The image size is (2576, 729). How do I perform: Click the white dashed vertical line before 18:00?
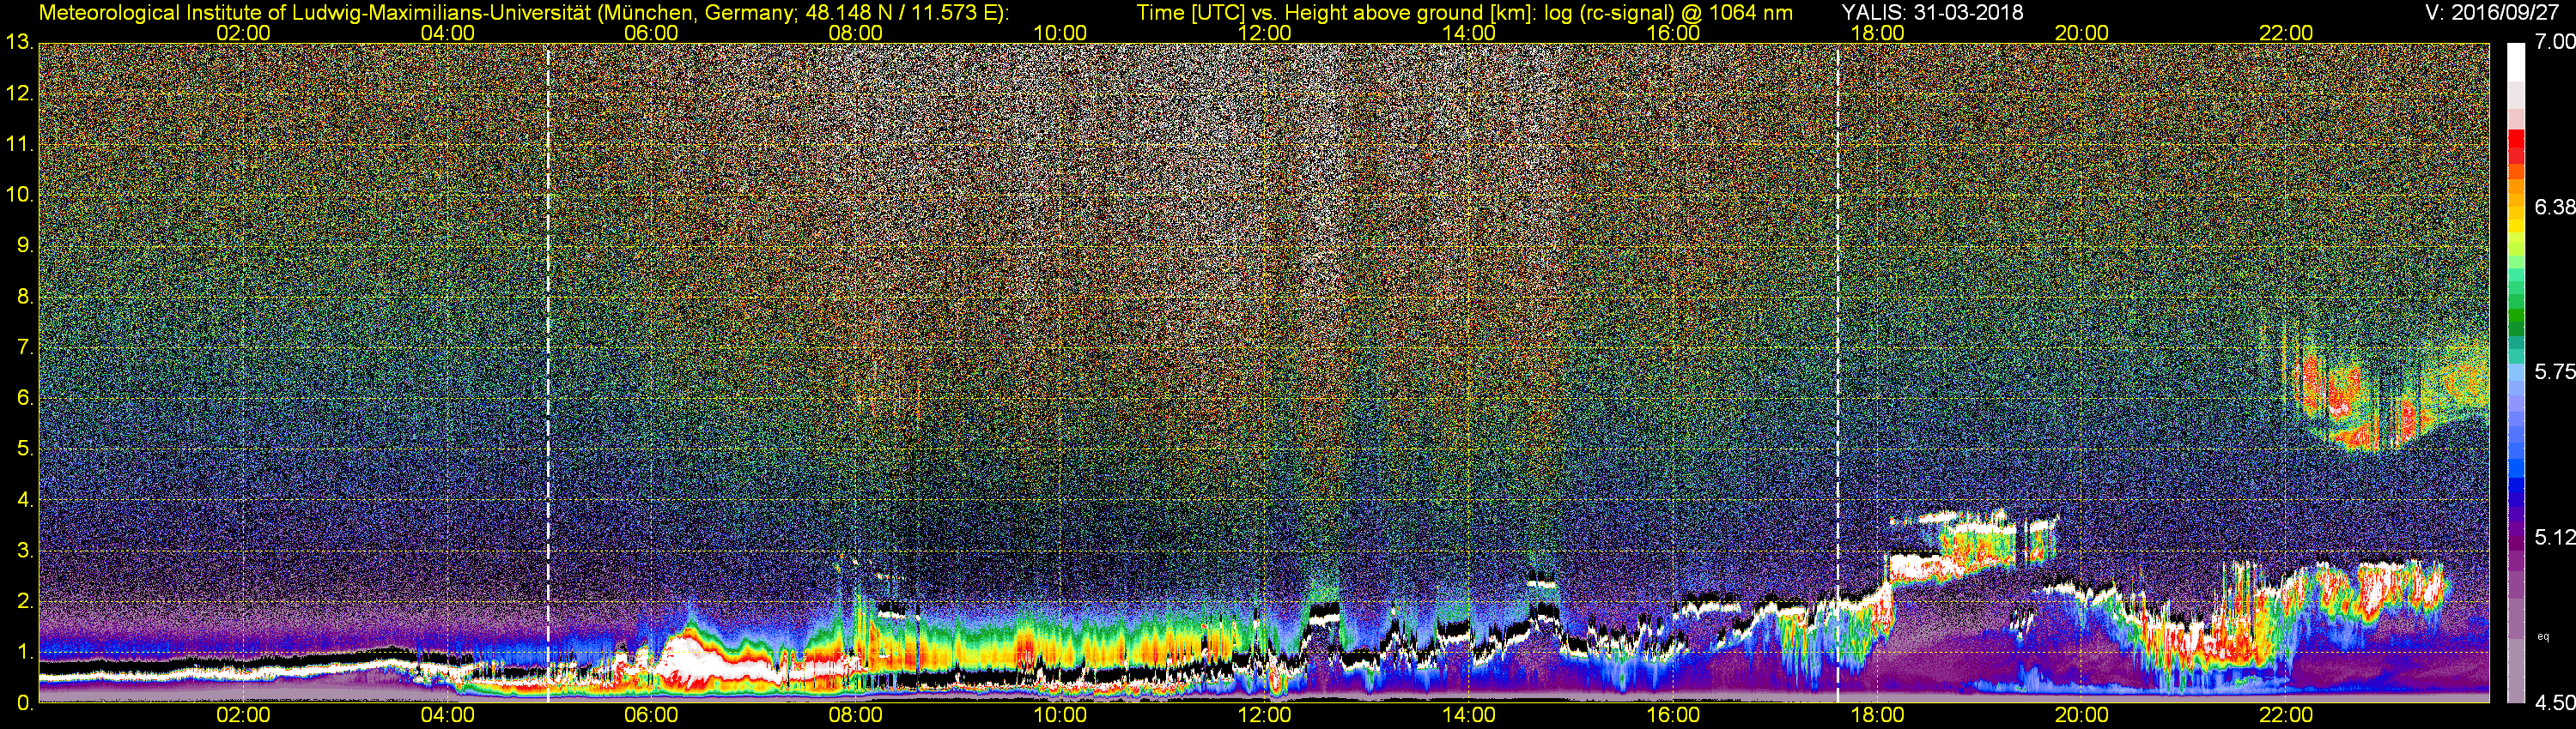click(x=1838, y=371)
